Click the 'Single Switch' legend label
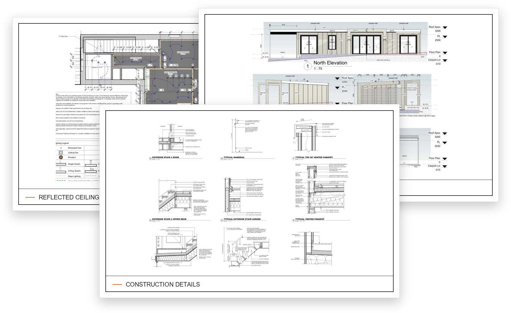The image size is (511, 313). (x=74, y=164)
